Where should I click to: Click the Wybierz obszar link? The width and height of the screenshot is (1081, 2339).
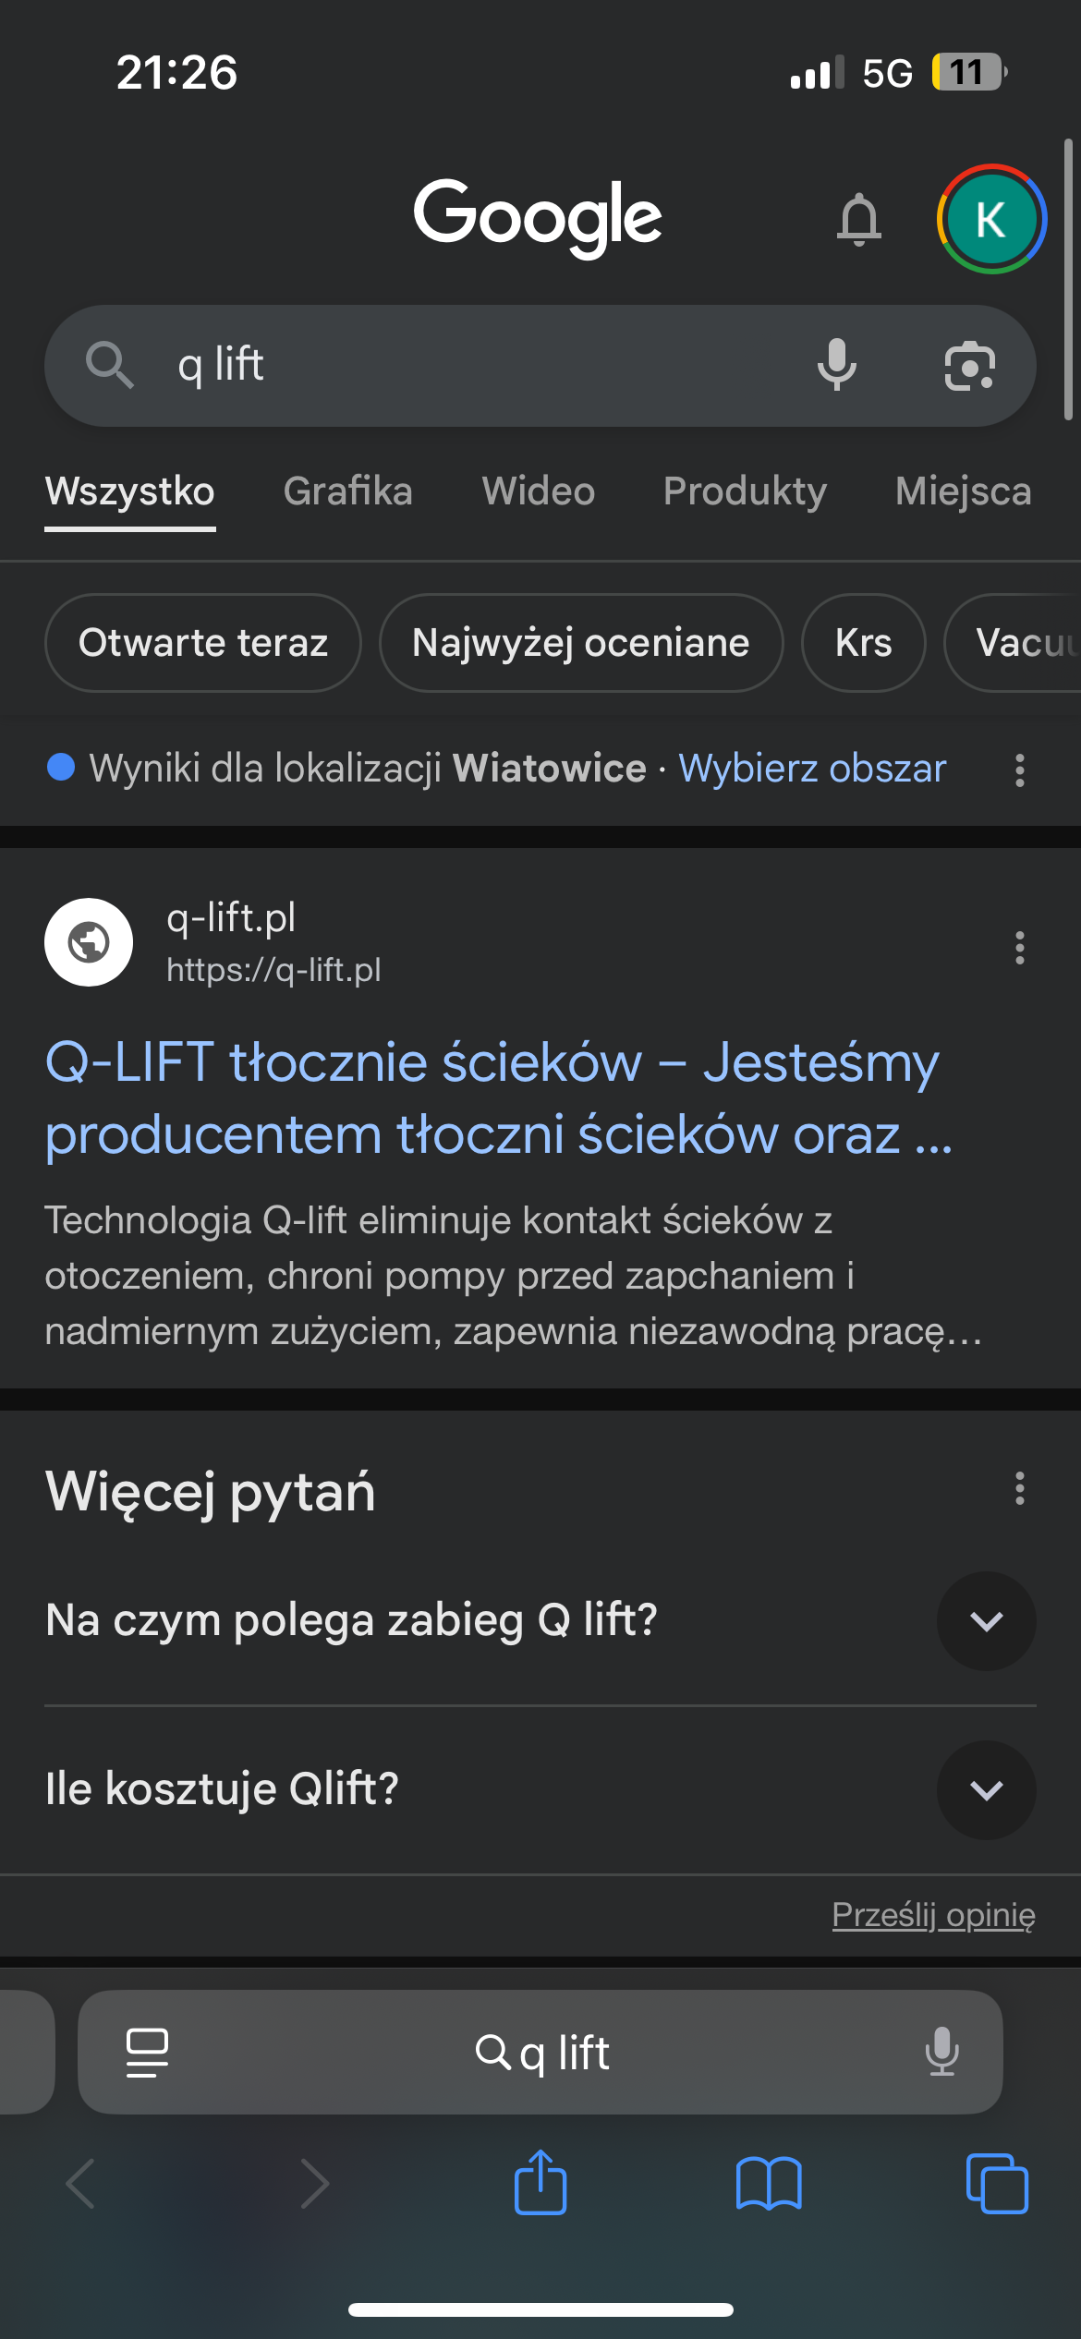pos(812,769)
